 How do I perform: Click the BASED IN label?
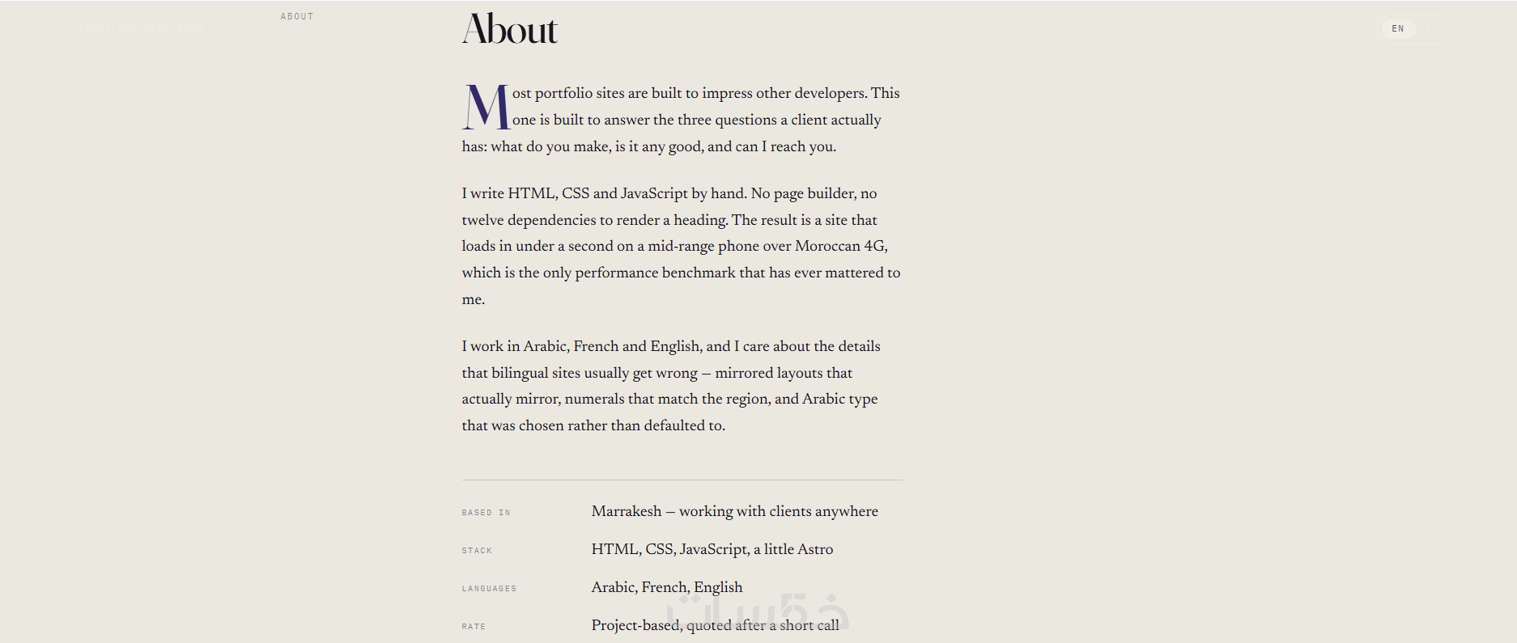486,513
